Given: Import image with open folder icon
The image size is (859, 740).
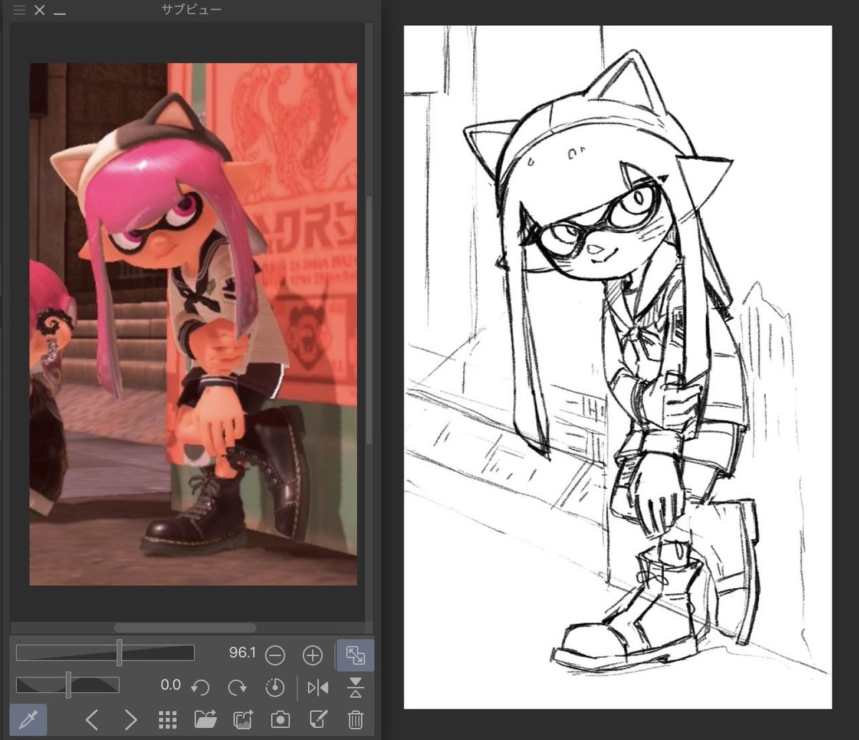Looking at the screenshot, I should click(205, 720).
